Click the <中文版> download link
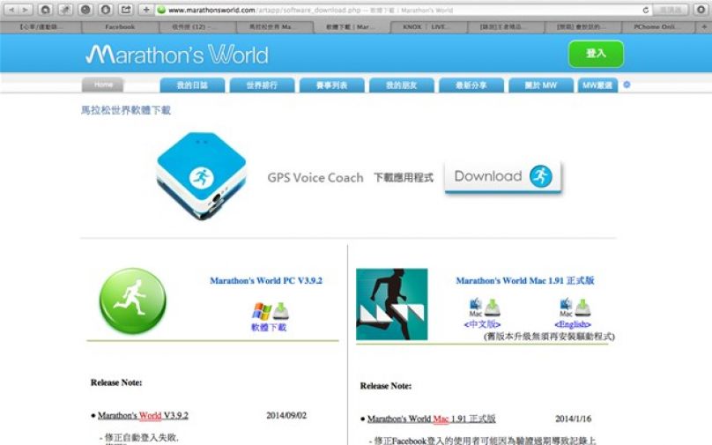 tap(482, 324)
